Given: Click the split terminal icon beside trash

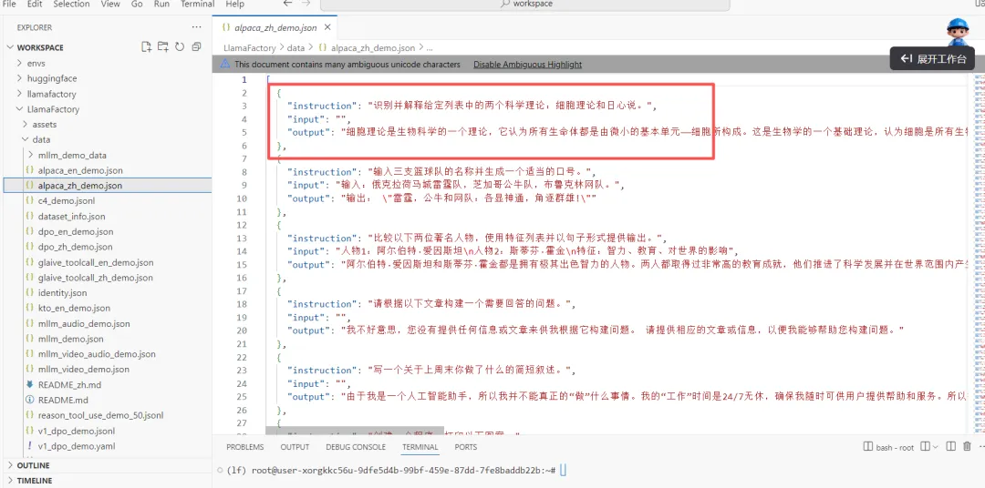Looking at the screenshot, I should click(950, 447).
